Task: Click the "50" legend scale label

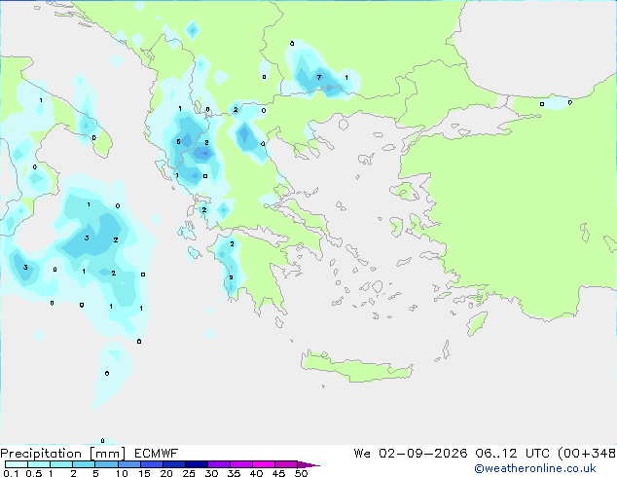Action: [302, 473]
